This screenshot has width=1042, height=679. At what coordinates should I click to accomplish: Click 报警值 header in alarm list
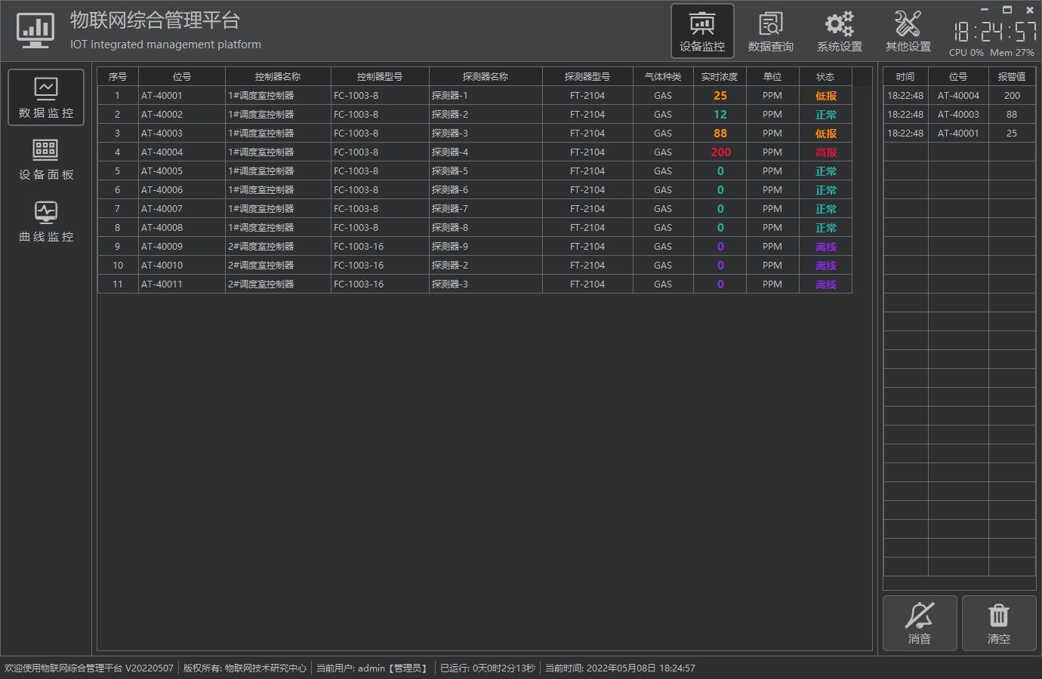(1012, 77)
